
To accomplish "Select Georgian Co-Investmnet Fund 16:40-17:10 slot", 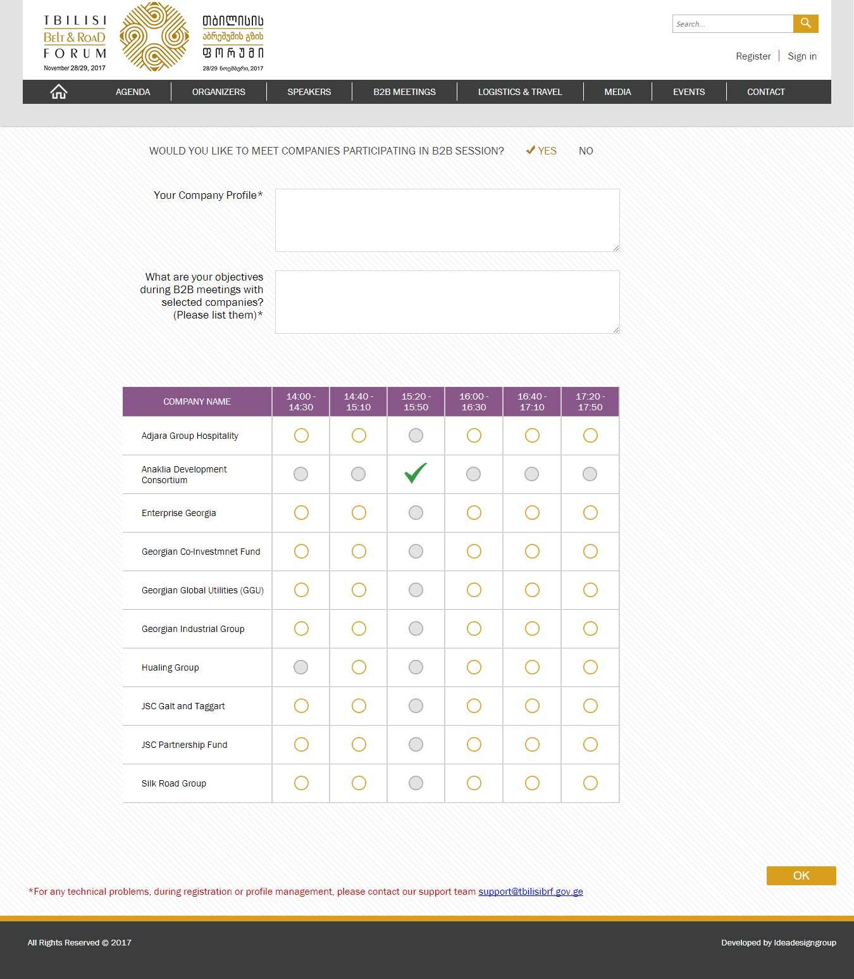I will pos(532,551).
